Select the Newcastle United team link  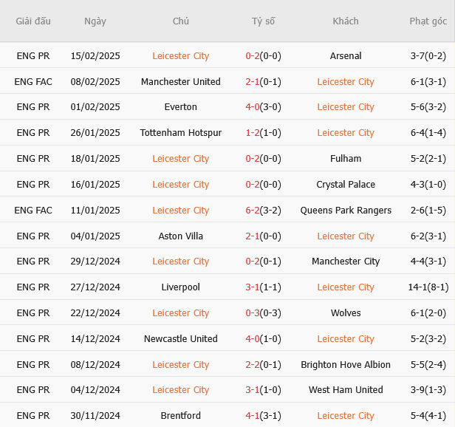tap(181, 339)
